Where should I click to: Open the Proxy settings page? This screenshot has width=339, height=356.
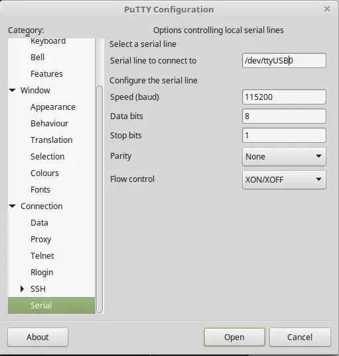40,240
